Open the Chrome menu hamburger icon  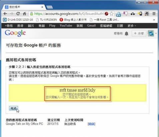point(154,14)
